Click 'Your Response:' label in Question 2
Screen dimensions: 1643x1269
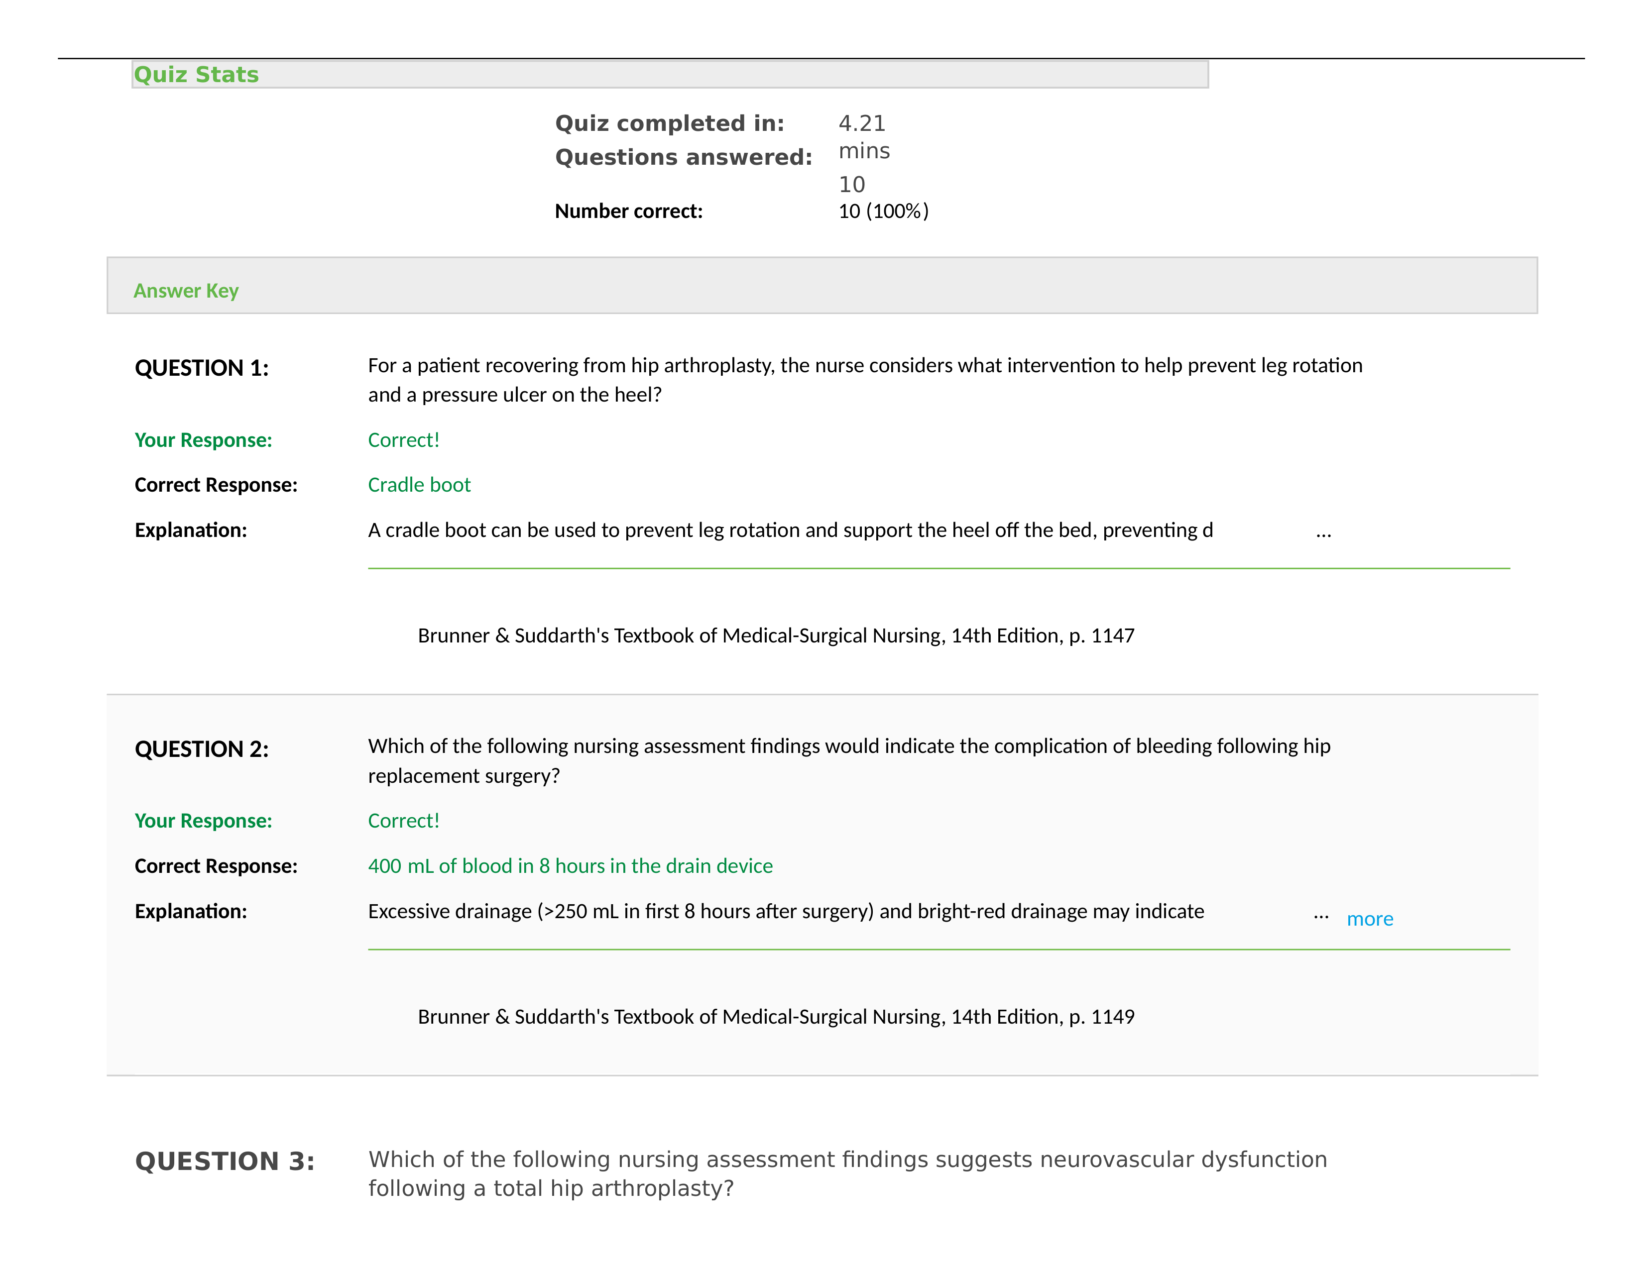(203, 821)
